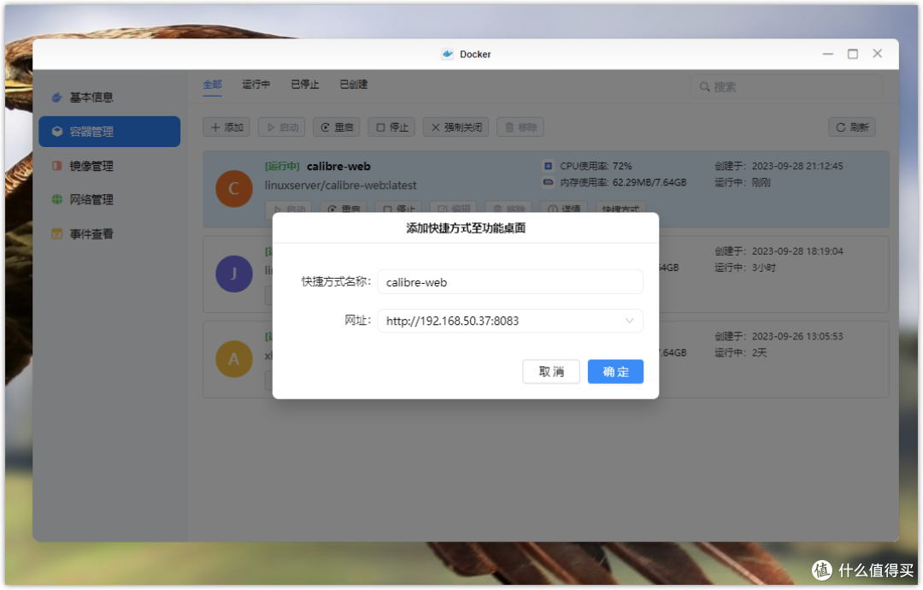Click the 强制关闭 toolbar button
This screenshot has width=923, height=590.
pyautogui.click(x=456, y=127)
